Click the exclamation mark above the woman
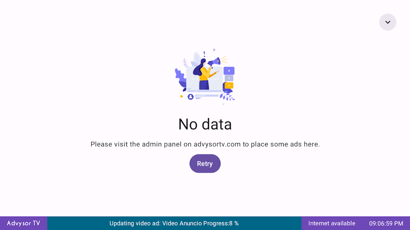Viewport: 410px width, 230px height. tap(204, 54)
